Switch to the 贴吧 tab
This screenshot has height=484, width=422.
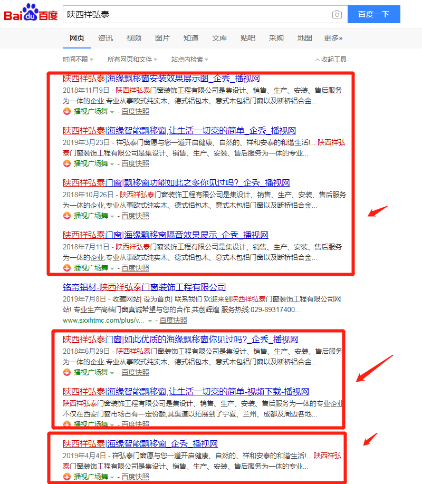248,38
